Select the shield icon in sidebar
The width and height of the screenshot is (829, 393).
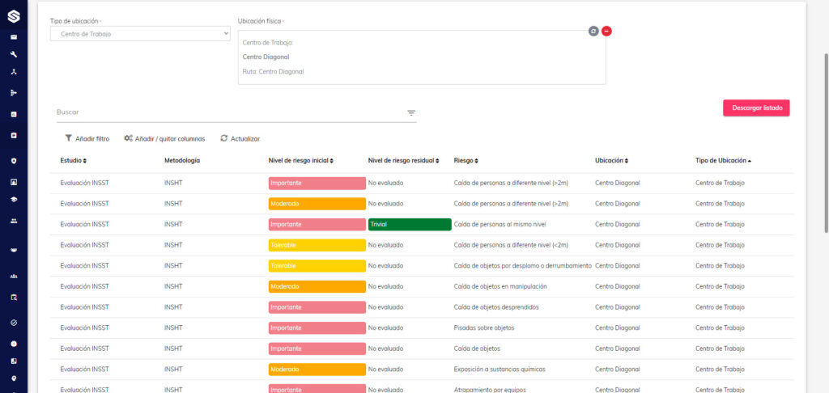[x=14, y=161]
